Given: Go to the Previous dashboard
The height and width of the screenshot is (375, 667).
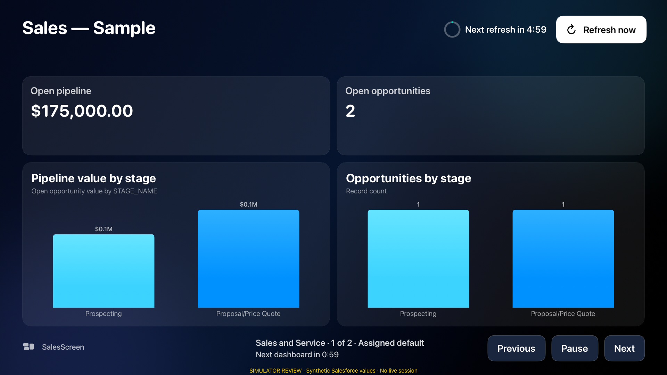Looking at the screenshot, I should click(x=516, y=348).
